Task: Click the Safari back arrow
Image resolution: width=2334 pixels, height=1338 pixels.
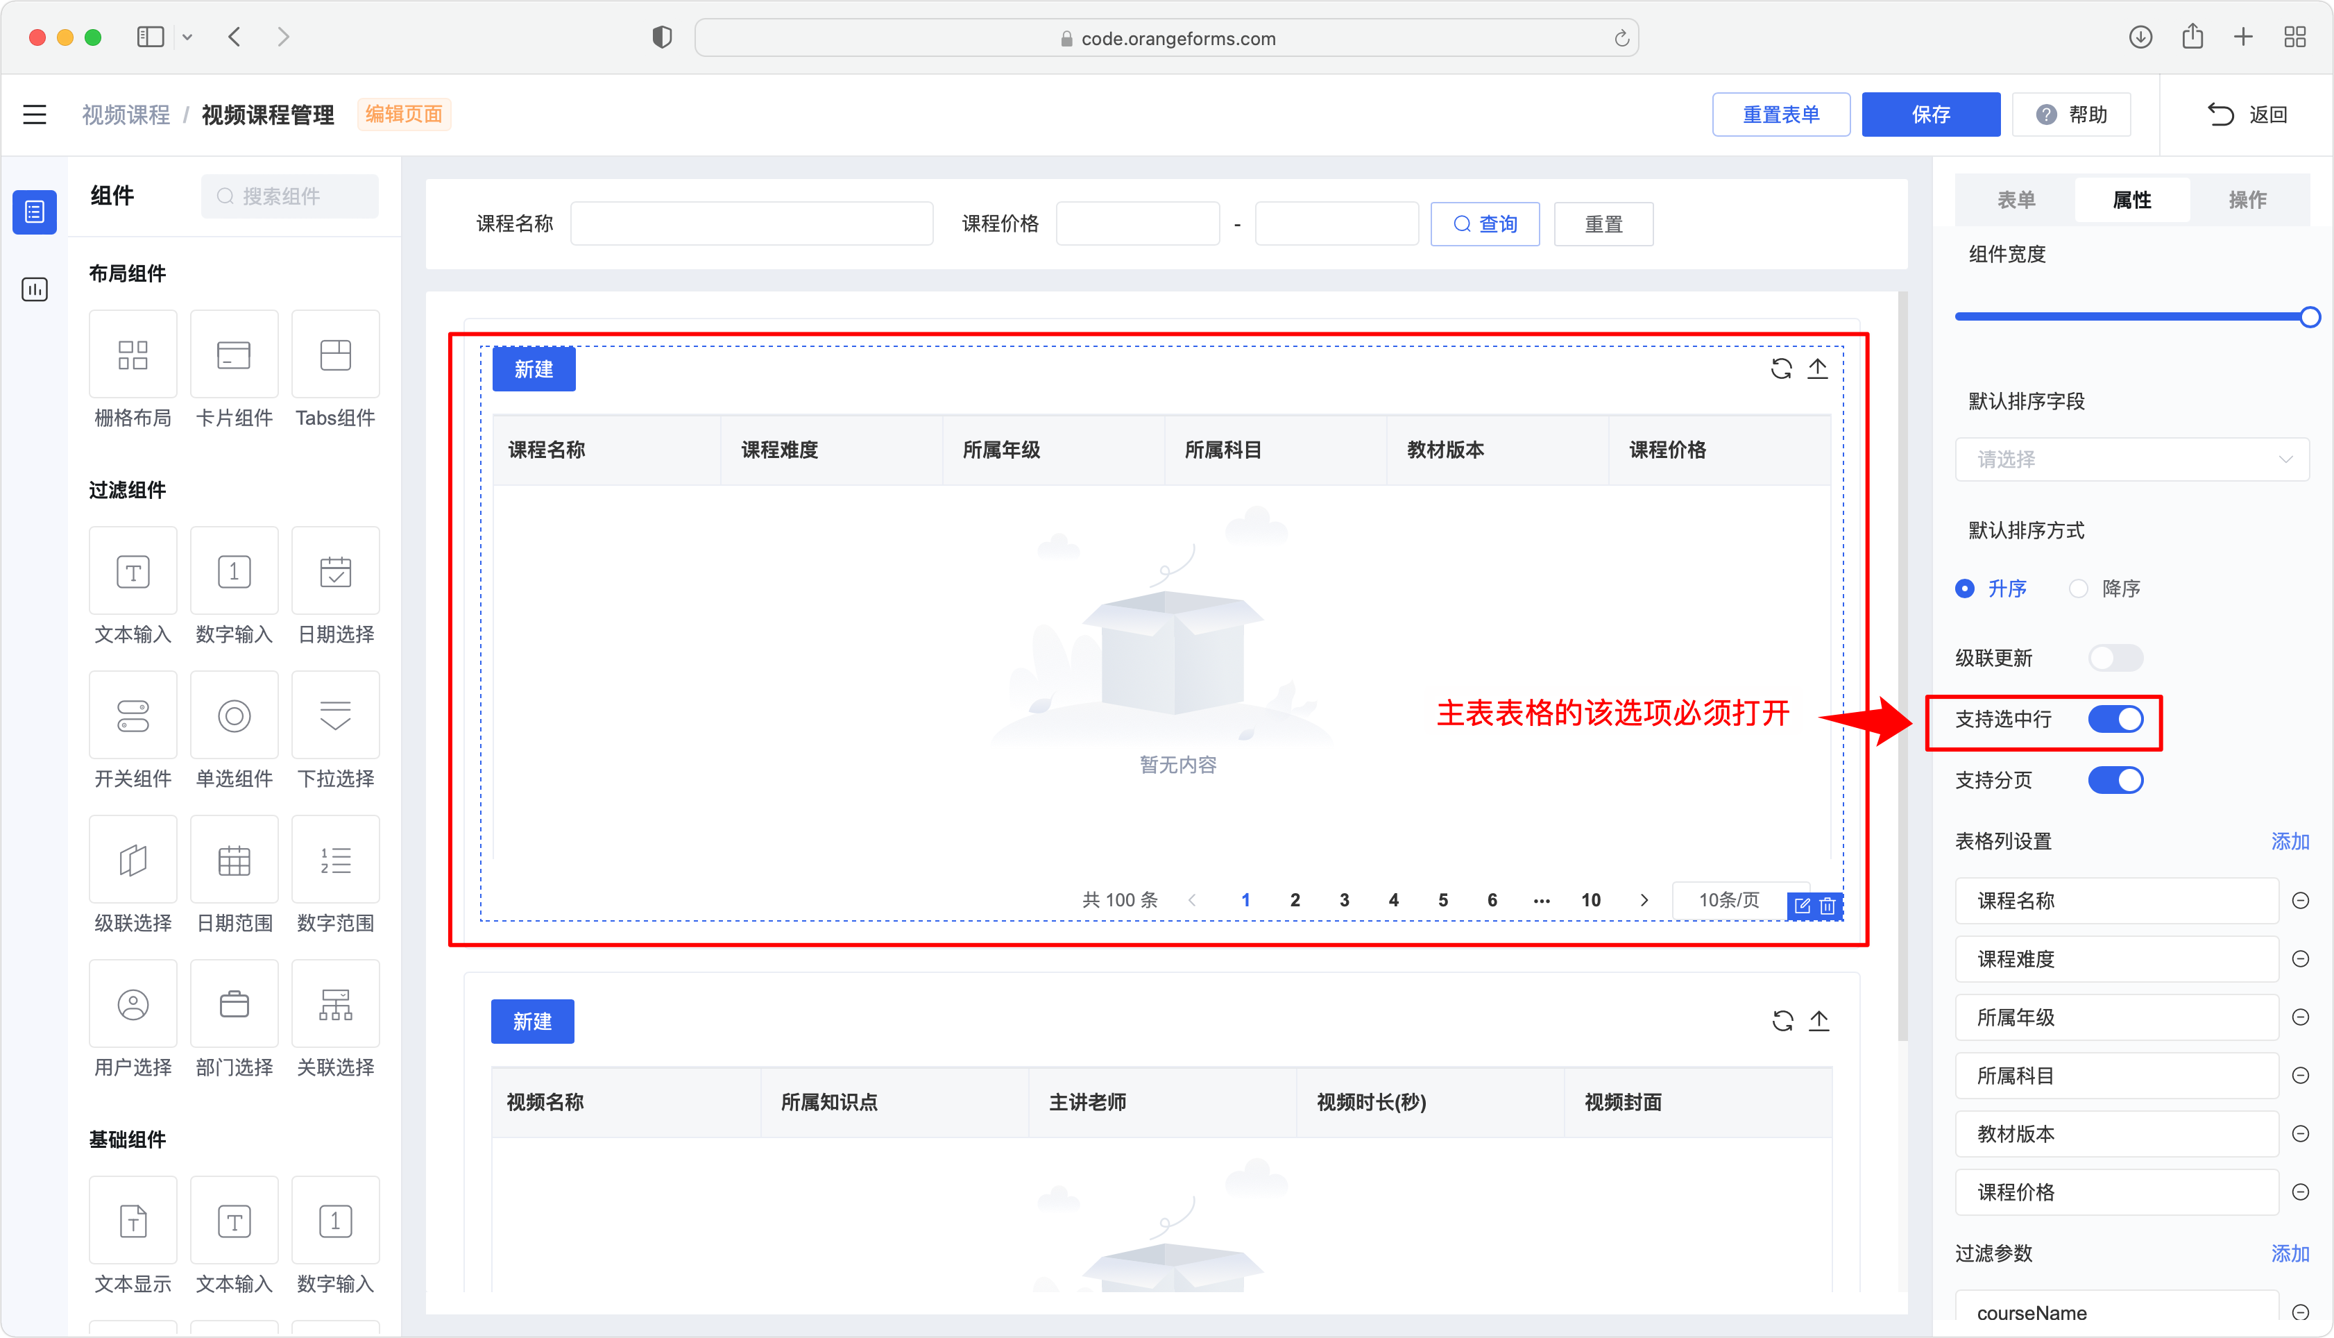Action: [x=235, y=37]
